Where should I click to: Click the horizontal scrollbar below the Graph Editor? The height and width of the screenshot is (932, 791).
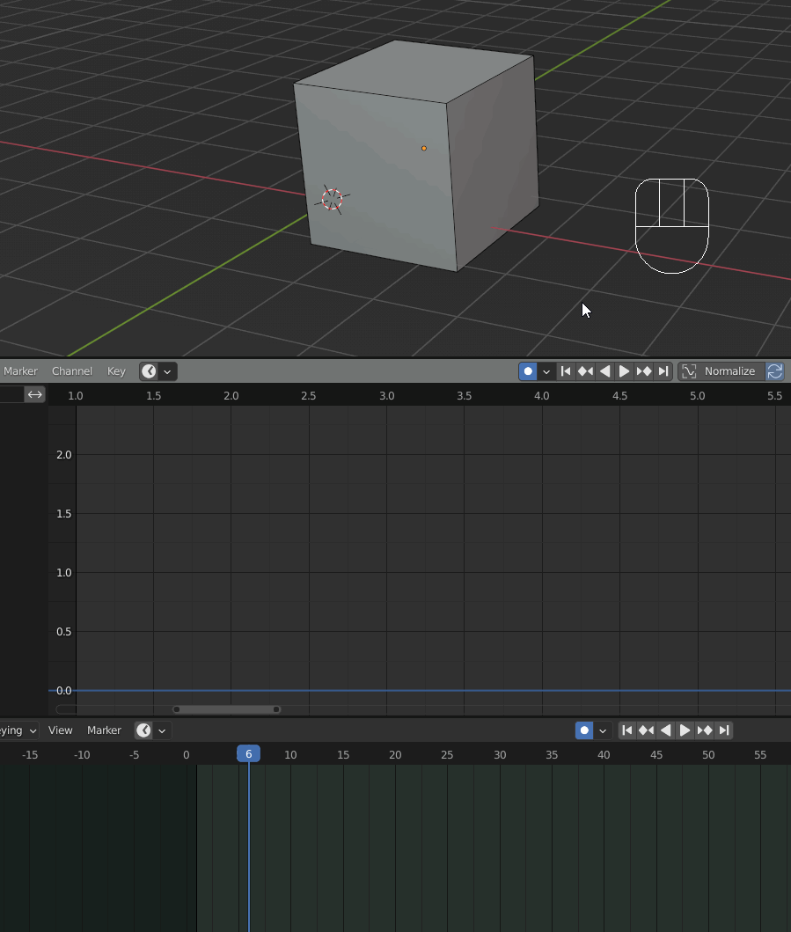click(225, 709)
